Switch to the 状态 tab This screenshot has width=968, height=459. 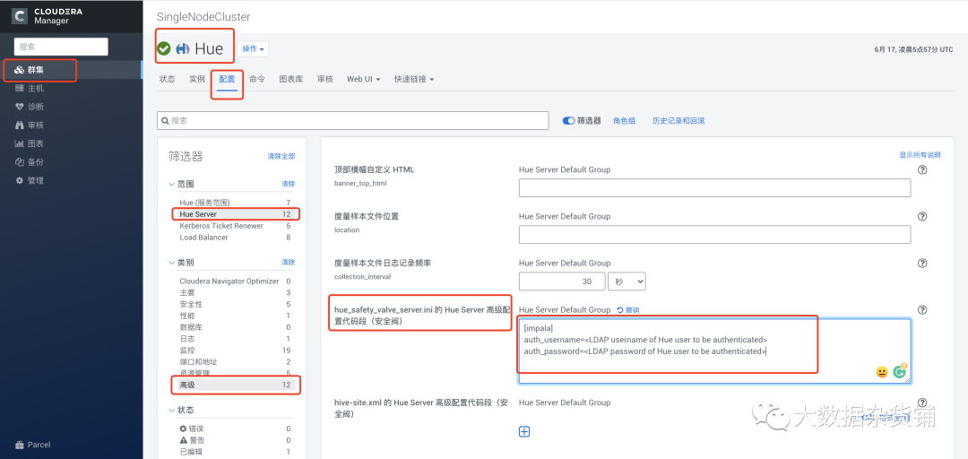pos(168,80)
